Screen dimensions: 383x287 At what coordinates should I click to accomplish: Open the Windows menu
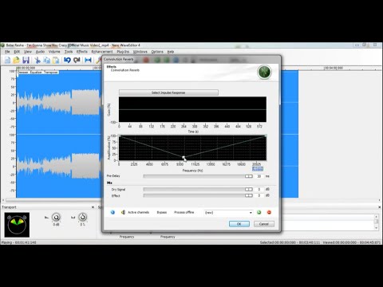tap(140, 52)
